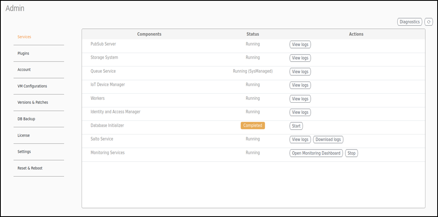The height and width of the screenshot is (217, 438).
Task: Click the Storage System component name
Action: point(104,57)
